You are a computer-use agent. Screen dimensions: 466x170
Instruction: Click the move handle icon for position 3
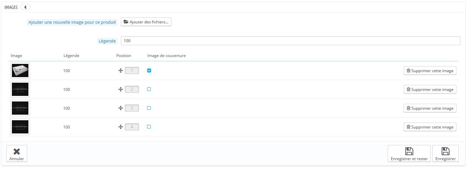[121, 108]
